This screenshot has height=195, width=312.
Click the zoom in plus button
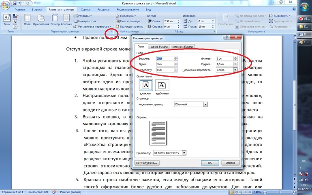tap(295, 192)
